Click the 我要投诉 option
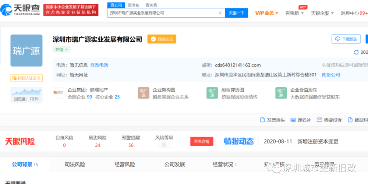368x184 pixels. click(329, 120)
